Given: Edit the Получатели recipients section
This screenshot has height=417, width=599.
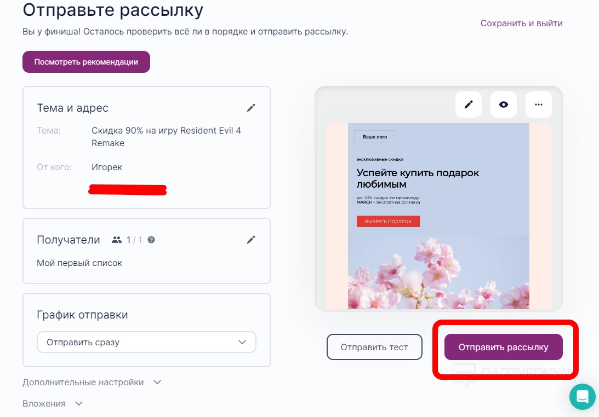Looking at the screenshot, I should coord(251,239).
